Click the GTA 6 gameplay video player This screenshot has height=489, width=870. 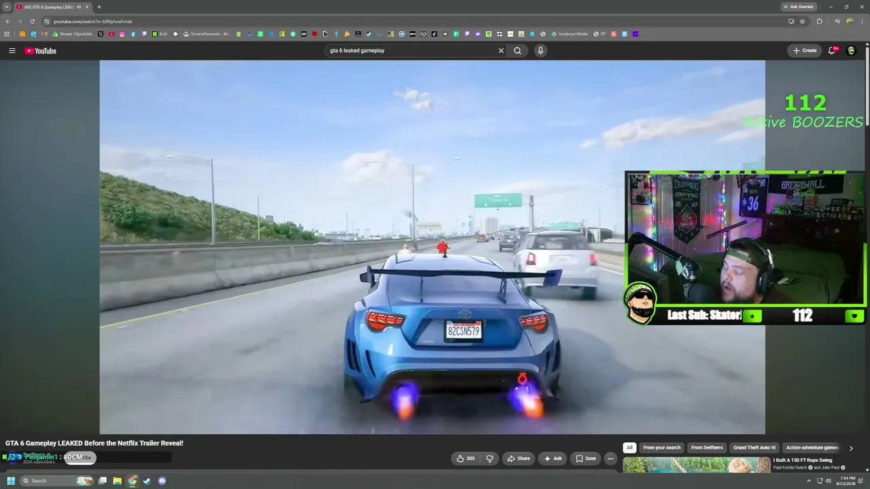tap(432, 247)
